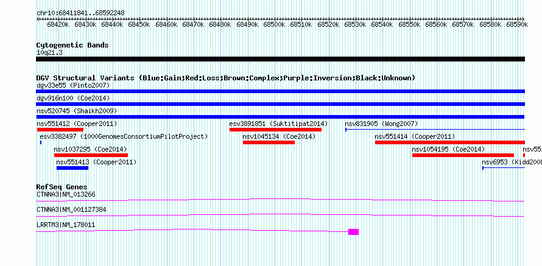Click the blue gain bar under nsv520745
This screenshot has height=266, width=542.
pyautogui.click(x=280, y=117)
